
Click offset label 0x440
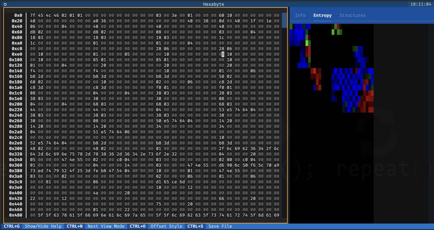pos(16,204)
